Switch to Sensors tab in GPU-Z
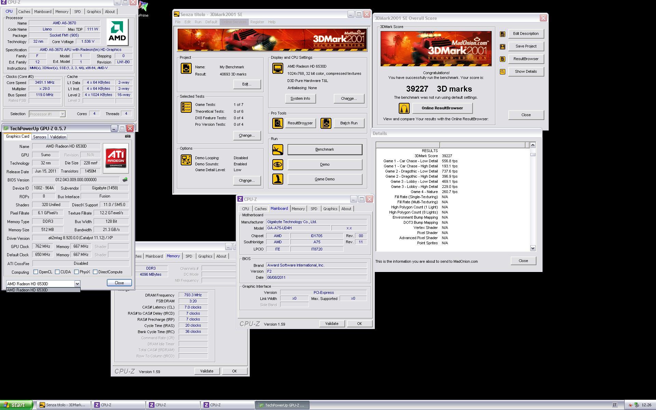Image resolution: width=656 pixels, height=410 pixels. [40, 137]
